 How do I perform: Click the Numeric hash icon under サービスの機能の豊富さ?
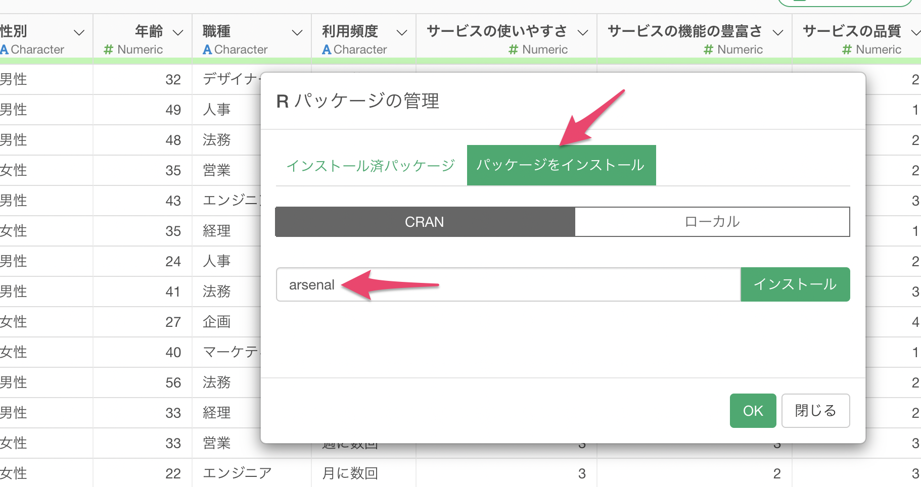708,50
